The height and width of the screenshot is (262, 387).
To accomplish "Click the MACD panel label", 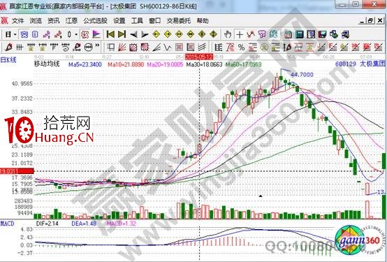I will tap(7, 224).
